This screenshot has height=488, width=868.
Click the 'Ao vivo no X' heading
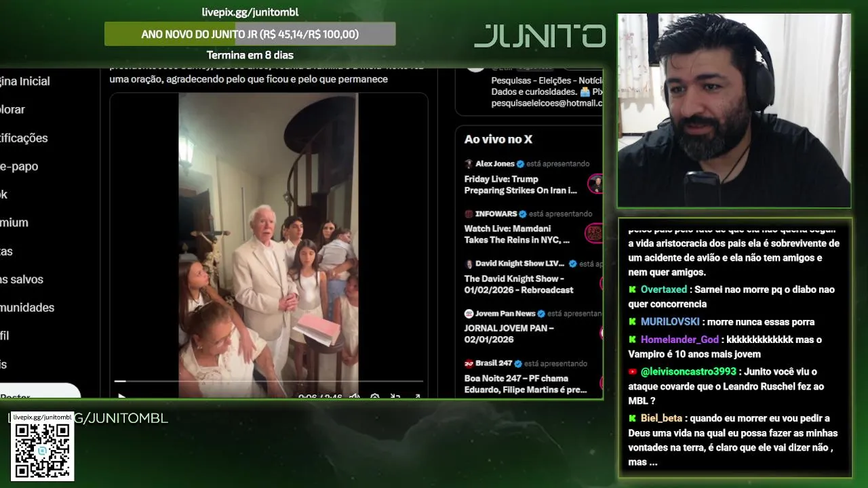[498, 139]
